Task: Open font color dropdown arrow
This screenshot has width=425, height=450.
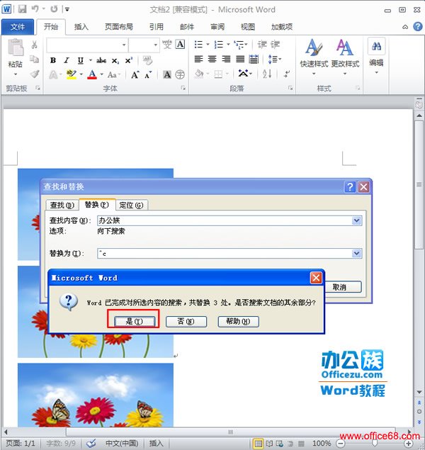Action: pyautogui.click(x=101, y=74)
